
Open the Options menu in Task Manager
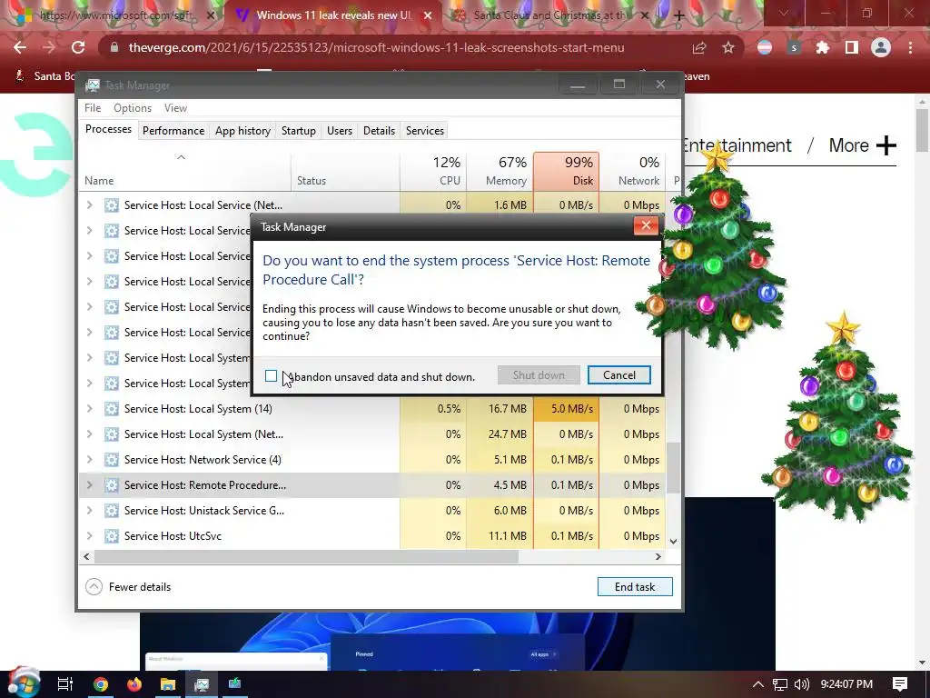pos(133,108)
